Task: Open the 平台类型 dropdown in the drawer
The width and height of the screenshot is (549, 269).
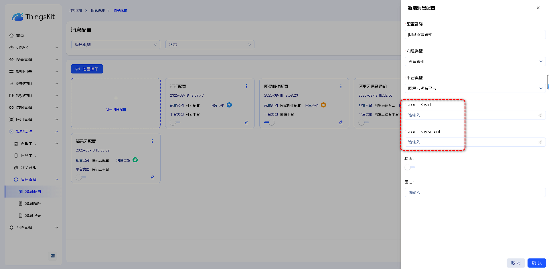Action: 475,88
